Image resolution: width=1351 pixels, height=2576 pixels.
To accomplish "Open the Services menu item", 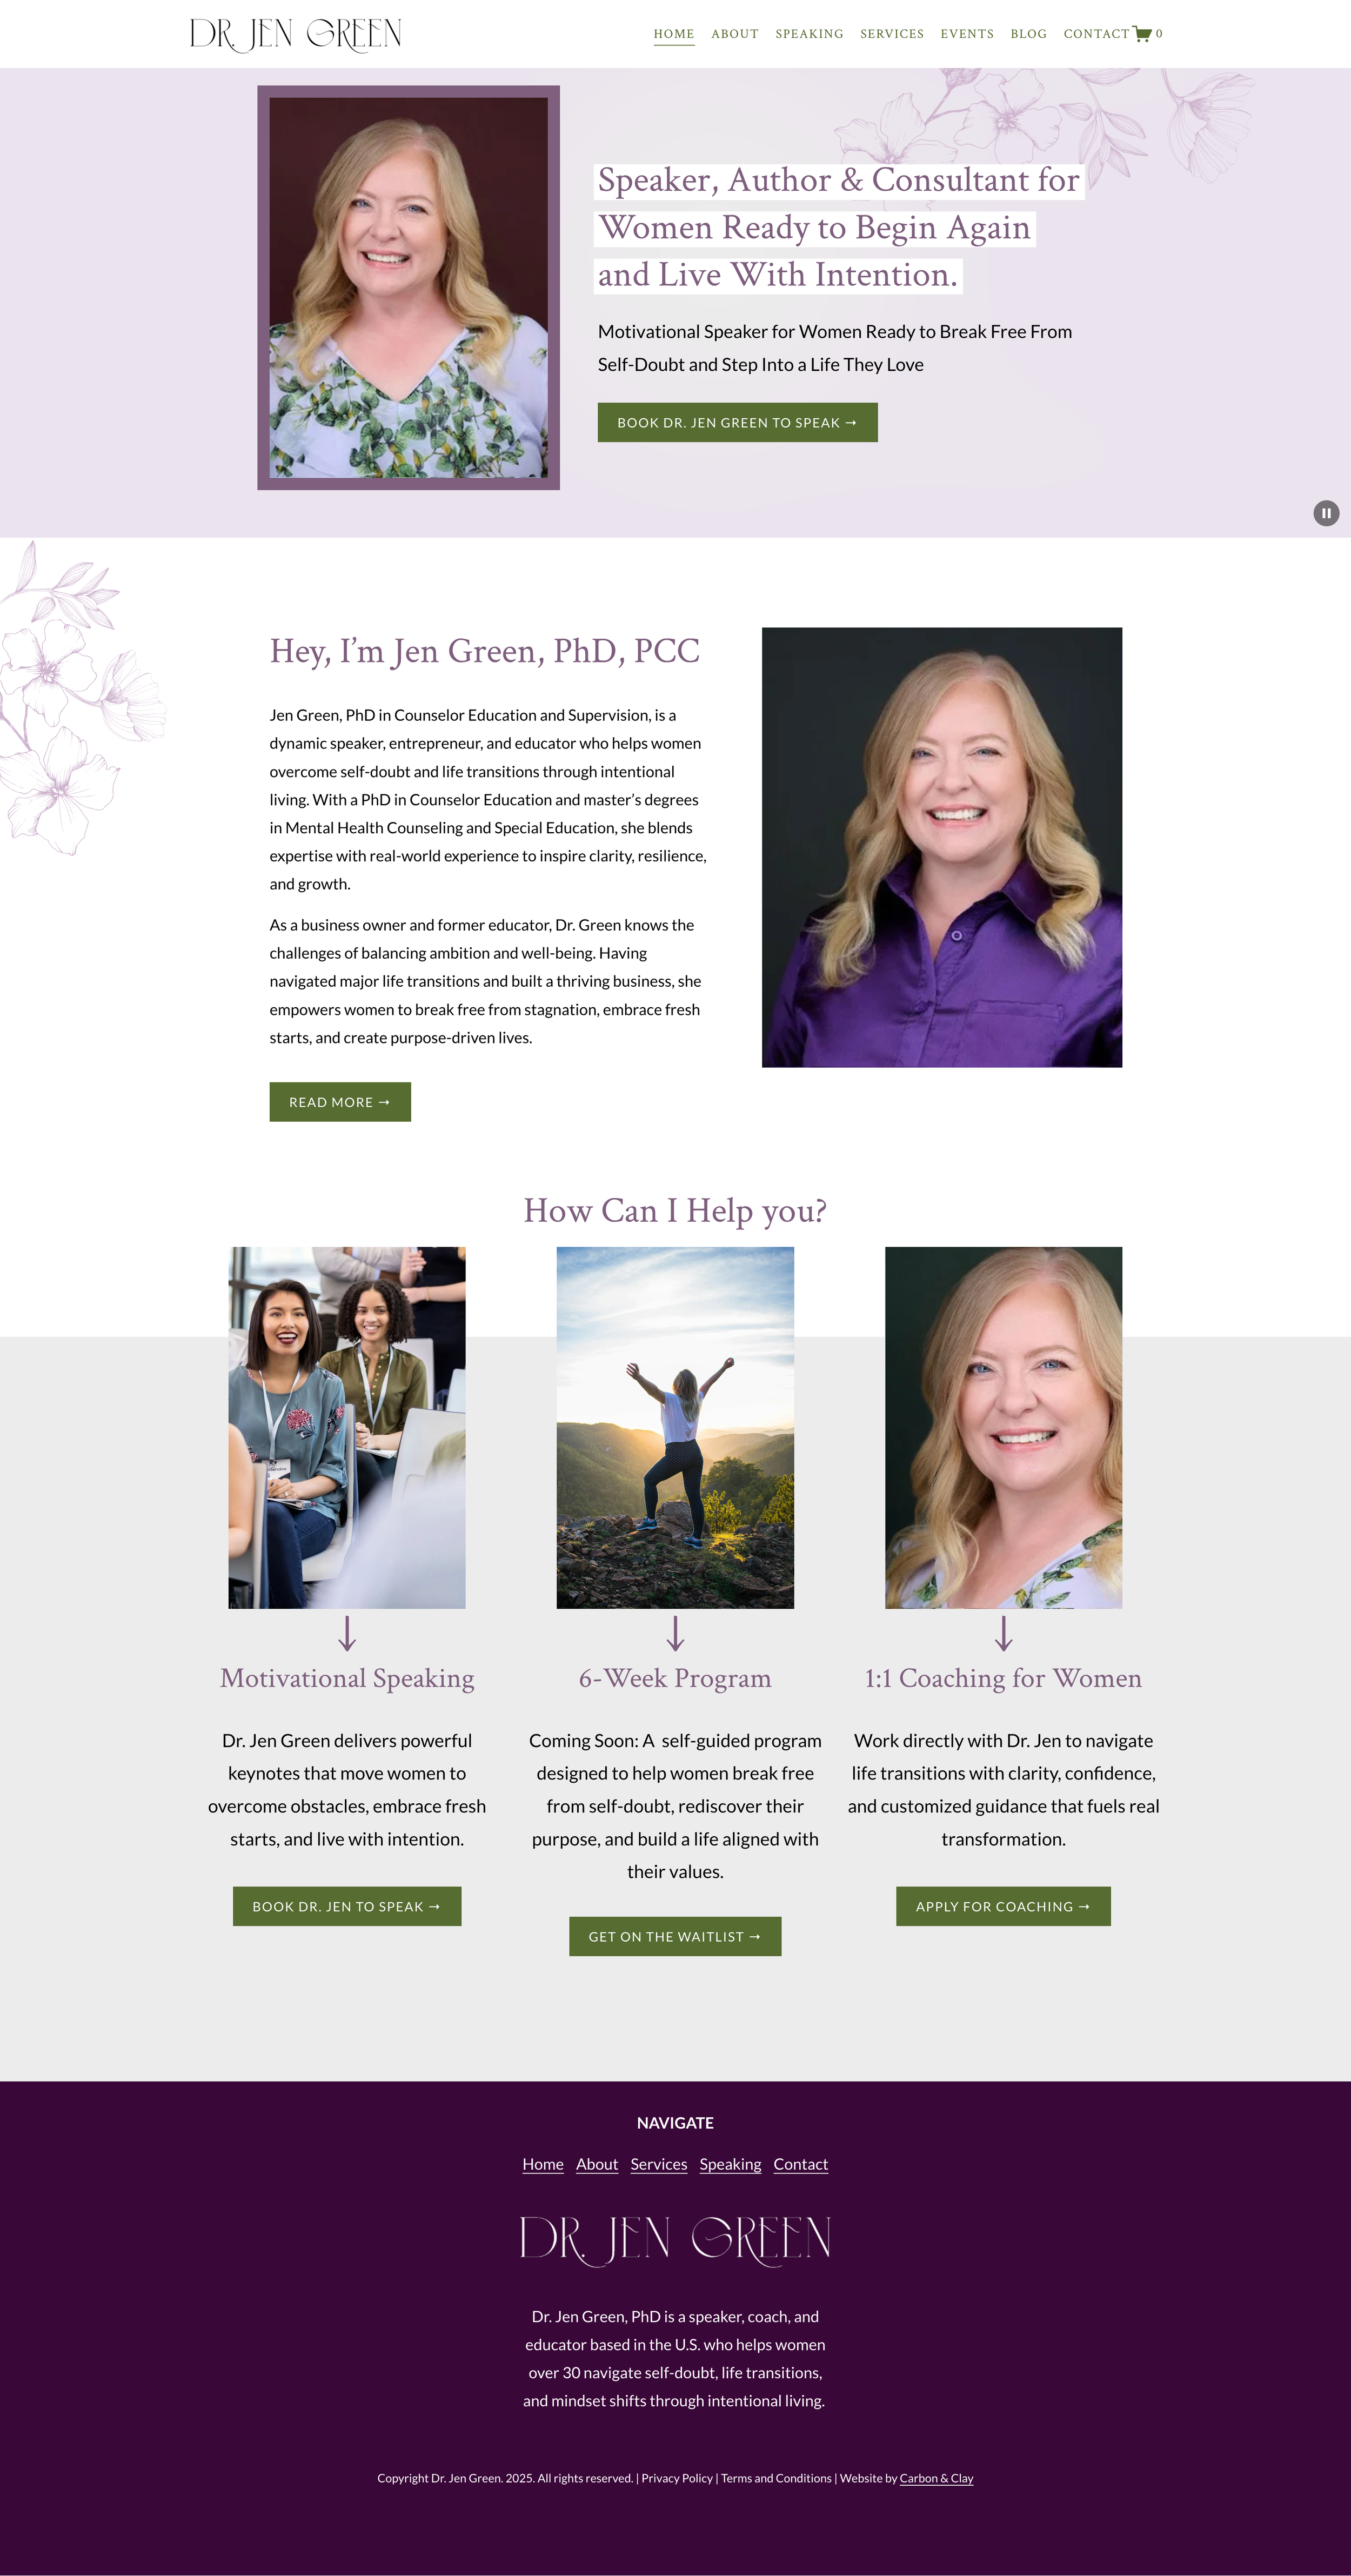I will click(x=892, y=34).
